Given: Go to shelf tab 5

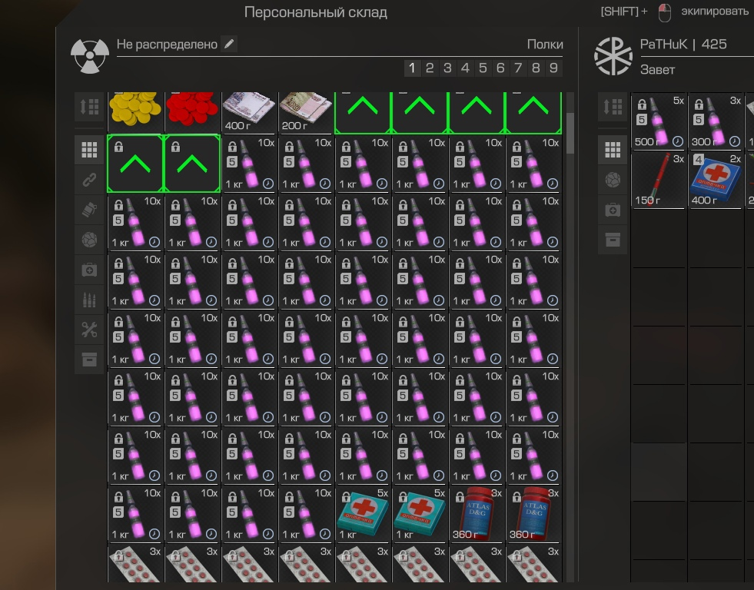Looking at the screenshot, I should [x=483, y=68].
